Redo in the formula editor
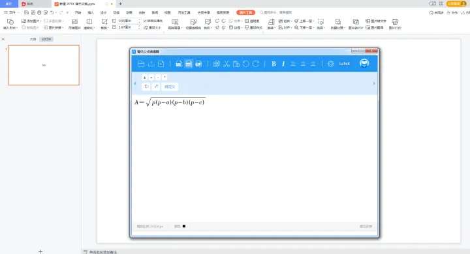Image resolution: width=470 pixels, height=254 pixels. (256, 64)
